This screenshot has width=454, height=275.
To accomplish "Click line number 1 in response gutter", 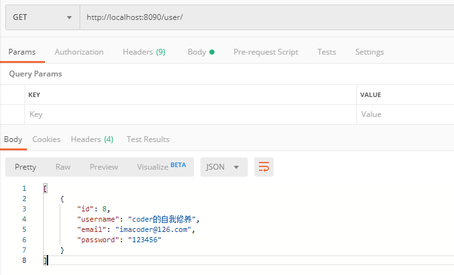I will coord(24,189).
